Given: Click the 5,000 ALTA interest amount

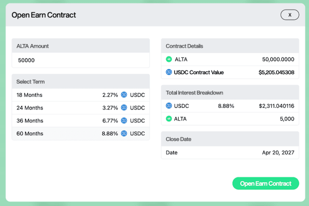Looking at the screenshot, I should point(287,119).
